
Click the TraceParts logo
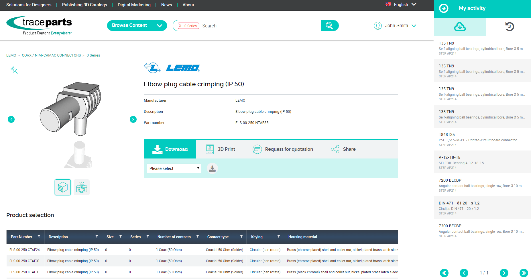click(39, 25)
